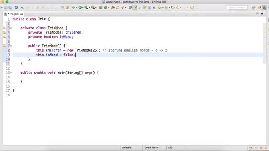The image size is (269, 151).
Task: Minimize the editor area icon
Action: pos(257,13)
